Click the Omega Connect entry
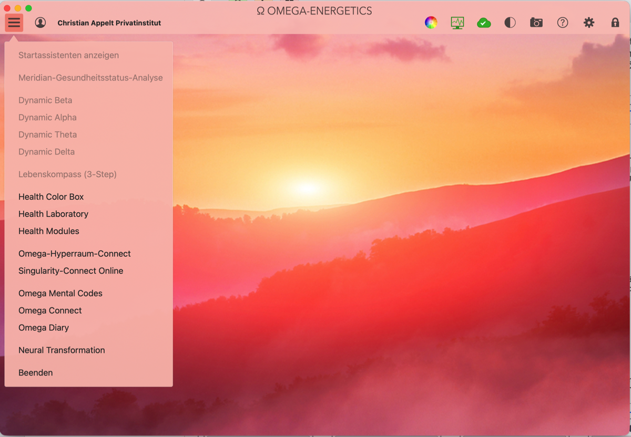The image size is (631, 437). point(50,310)
